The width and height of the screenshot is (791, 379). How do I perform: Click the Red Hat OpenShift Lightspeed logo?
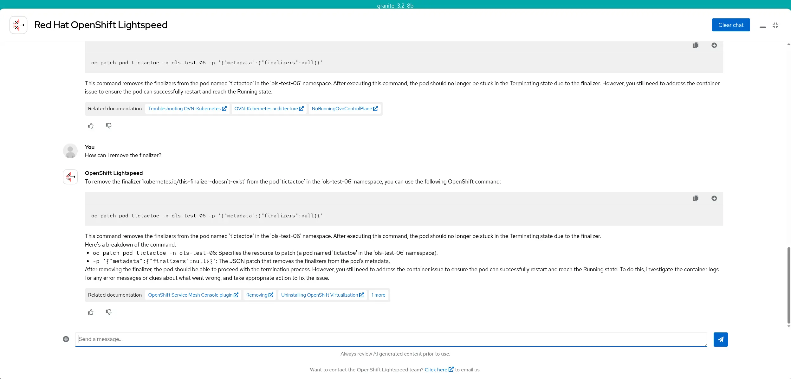[x=18, y=25]
